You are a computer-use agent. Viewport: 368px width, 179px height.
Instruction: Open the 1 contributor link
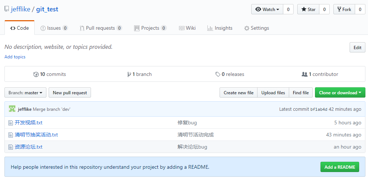[320, 74]
